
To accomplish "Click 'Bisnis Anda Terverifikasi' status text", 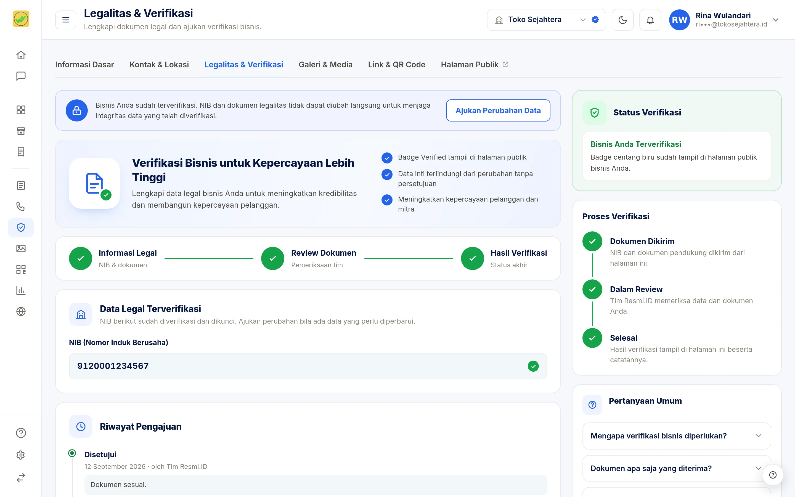I will pos(636,144).
